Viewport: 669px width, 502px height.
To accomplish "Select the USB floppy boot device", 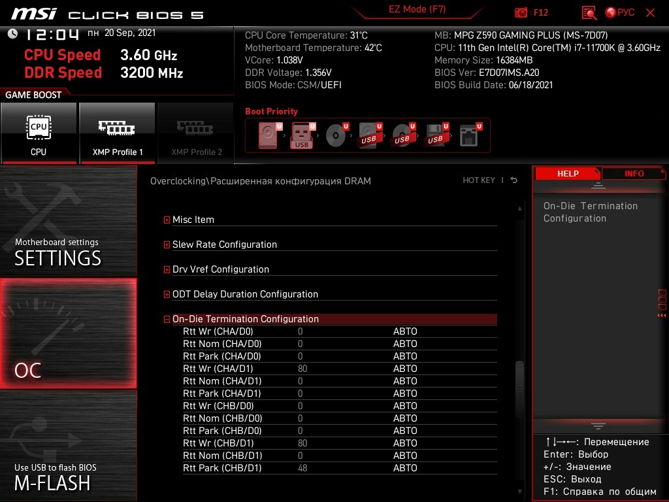I will [436, 135].
